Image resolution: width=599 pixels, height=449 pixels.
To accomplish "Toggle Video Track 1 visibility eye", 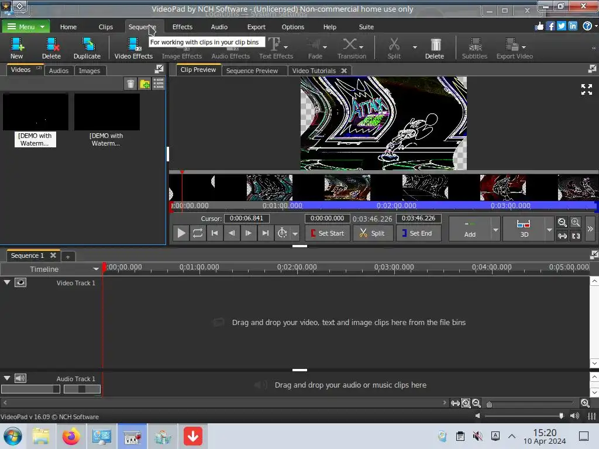I will [x=20, y=282].
